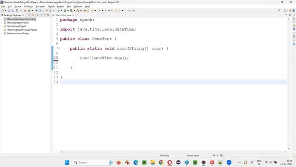This screenshot has width=296, height=167.
Task: Open the dropdown arrow beside the New icon
Action: tap(6, 11)
